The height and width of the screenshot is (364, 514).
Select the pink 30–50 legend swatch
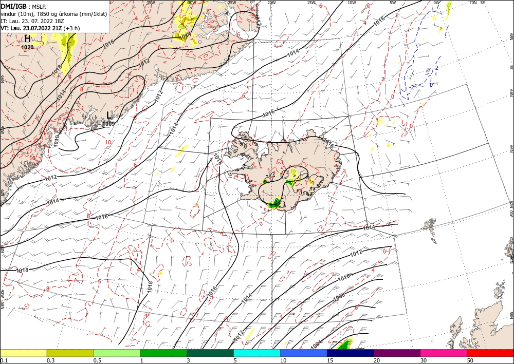444,353
